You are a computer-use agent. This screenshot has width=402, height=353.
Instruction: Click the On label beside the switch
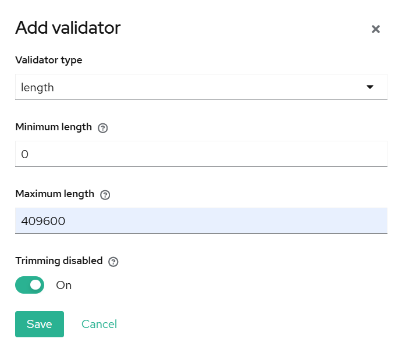(x=64, y=286)
